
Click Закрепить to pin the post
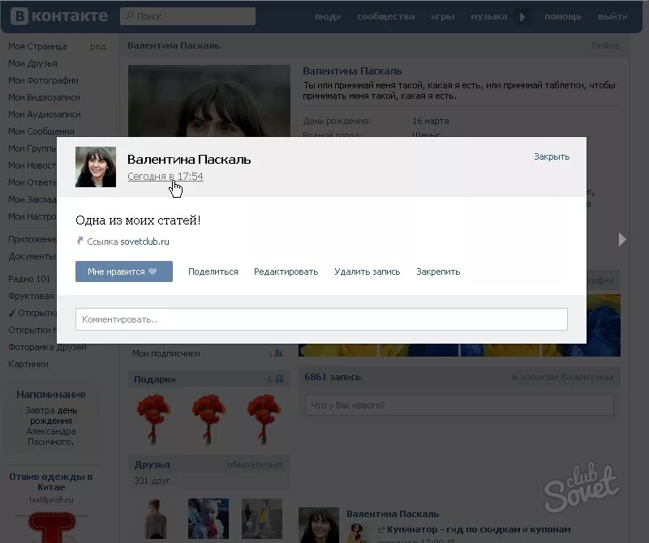[x=438, y=271]
